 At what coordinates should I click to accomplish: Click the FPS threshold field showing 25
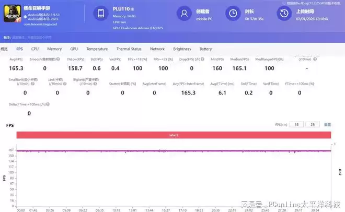tap(313, 125)
